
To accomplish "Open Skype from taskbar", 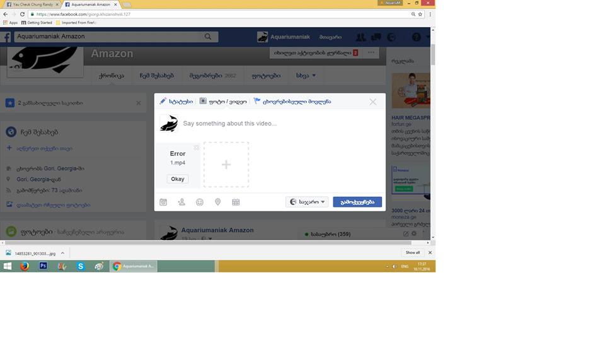I will (x=80, y=266).
